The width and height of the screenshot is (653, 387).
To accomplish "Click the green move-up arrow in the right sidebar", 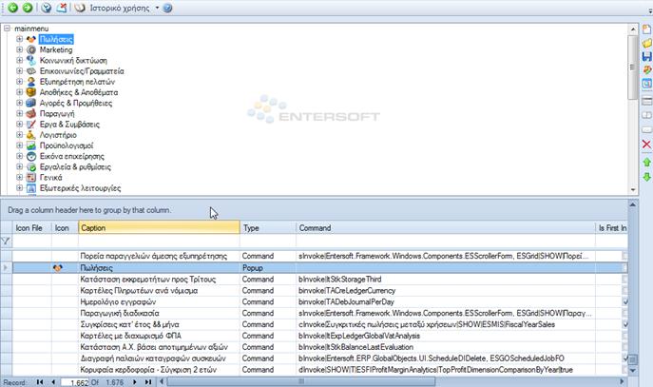I will [646, 162].
